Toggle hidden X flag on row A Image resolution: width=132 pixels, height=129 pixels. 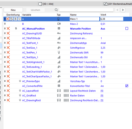pyautogui.click(x=8, y=19)
